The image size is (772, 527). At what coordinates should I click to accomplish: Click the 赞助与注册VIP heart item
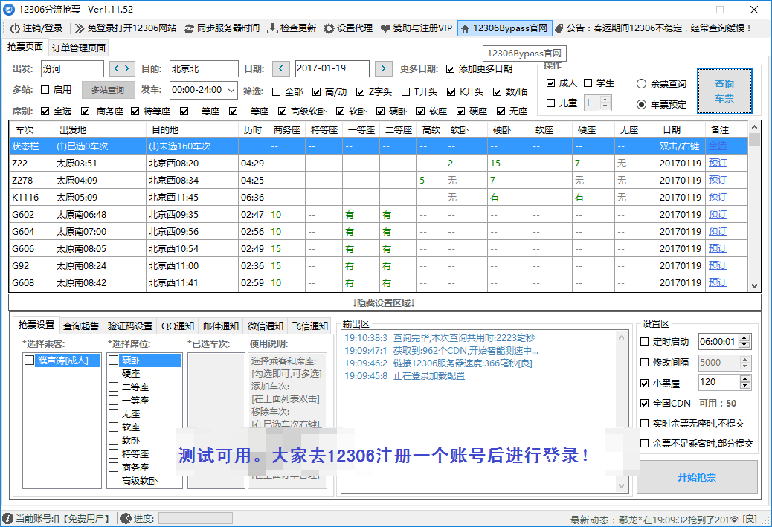tap(416, 28)
